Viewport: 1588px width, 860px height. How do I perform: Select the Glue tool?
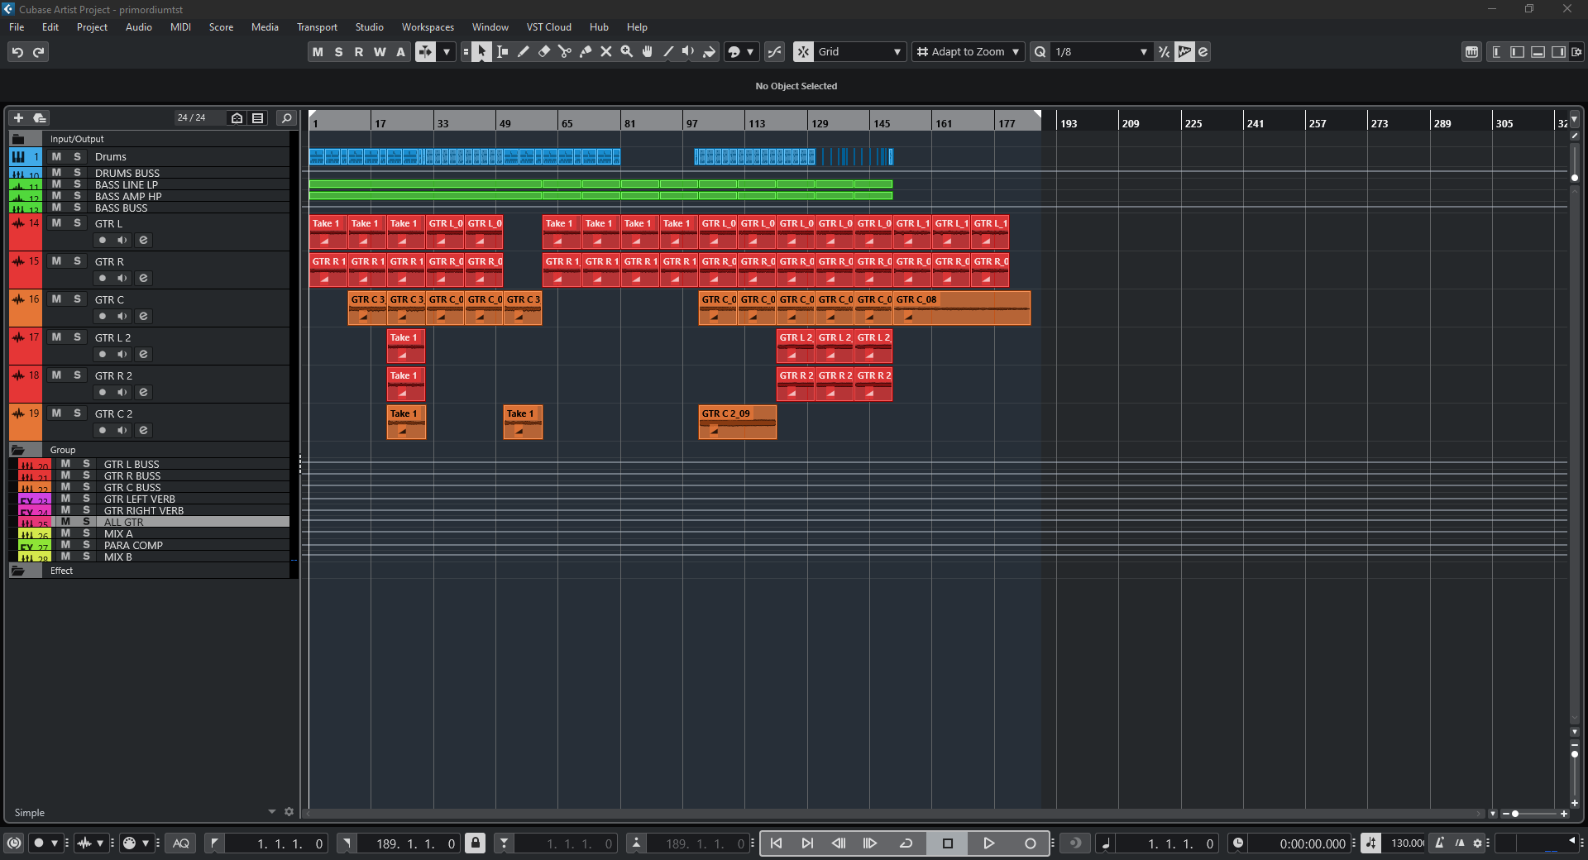[x=585, y=52]
